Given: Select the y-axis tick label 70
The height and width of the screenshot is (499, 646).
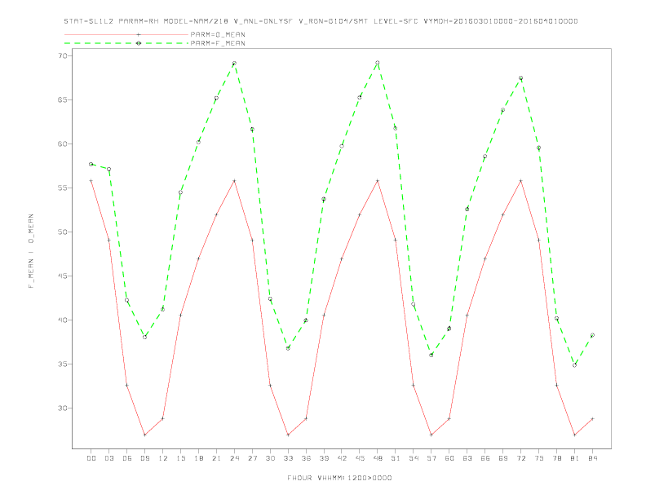Looking at the screenshot, I should [x=64, y=55].
